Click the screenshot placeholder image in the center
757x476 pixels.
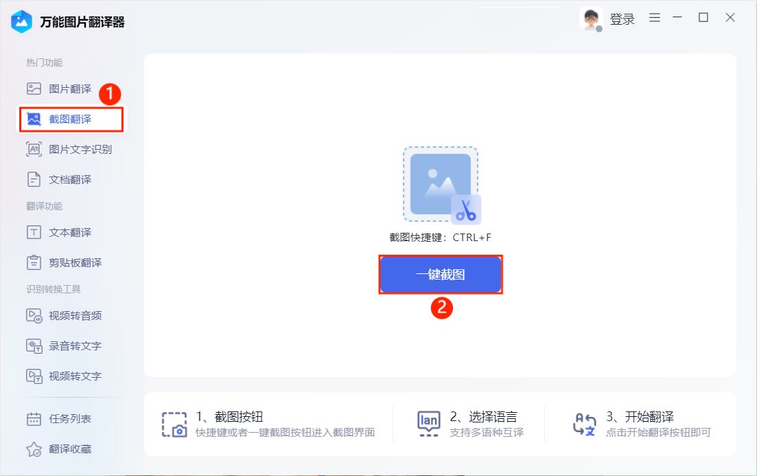tap(440, 184)
